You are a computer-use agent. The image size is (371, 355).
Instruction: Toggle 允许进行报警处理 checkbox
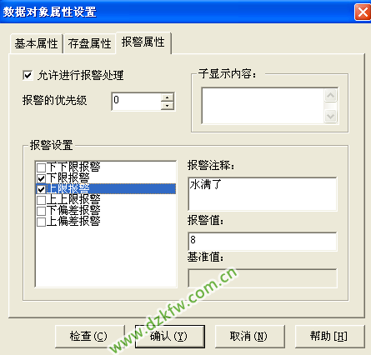(x=28, y=75)
